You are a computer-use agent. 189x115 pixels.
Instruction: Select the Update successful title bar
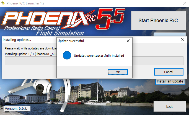coord(89,41)
